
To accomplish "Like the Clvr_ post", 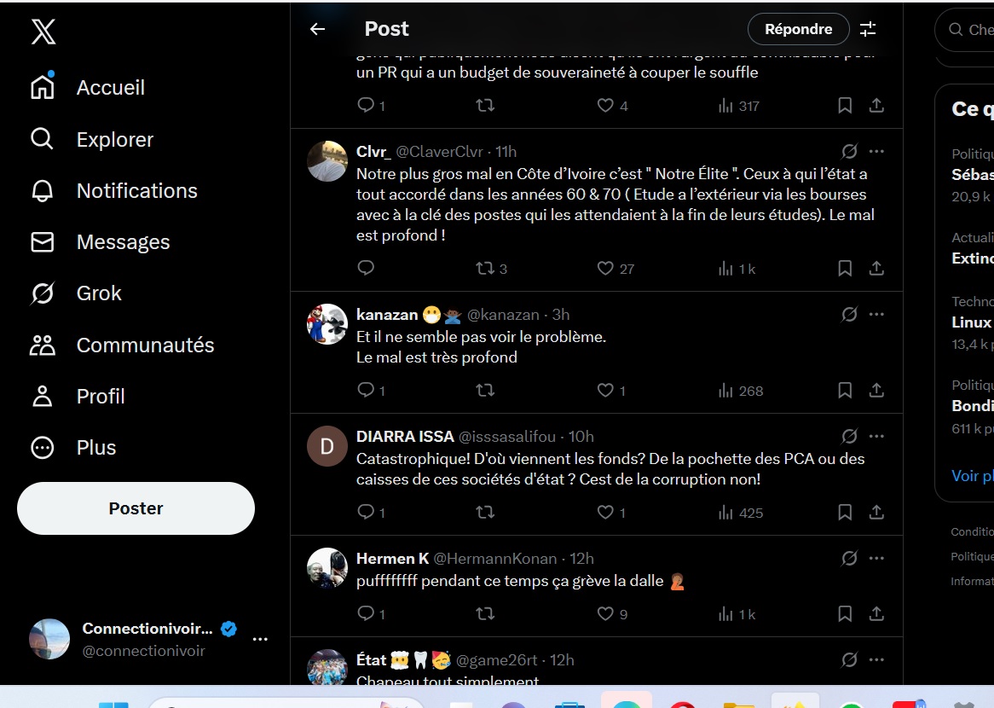I will [605, 269].
